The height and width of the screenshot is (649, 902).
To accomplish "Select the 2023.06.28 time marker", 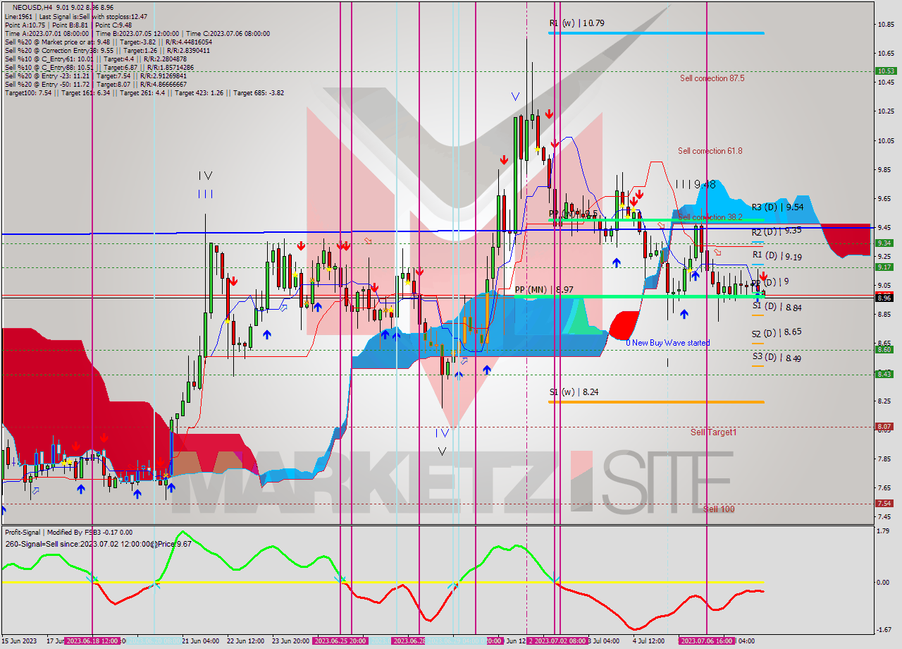I will pyautogui.click(x=408, y=641).
